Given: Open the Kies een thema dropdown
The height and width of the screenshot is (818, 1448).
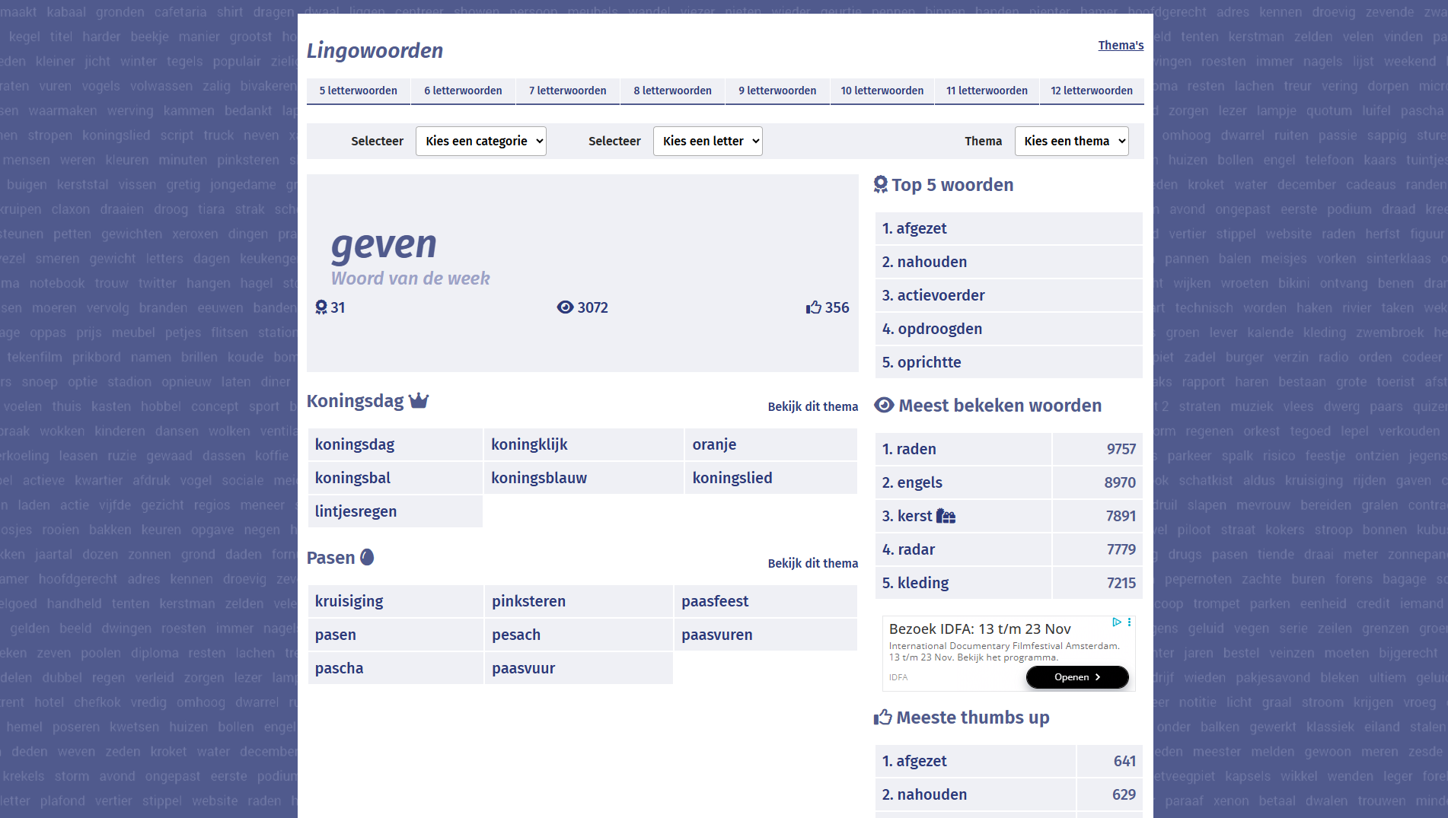Looking at the screenshot, I should [x=1071, y=141].
